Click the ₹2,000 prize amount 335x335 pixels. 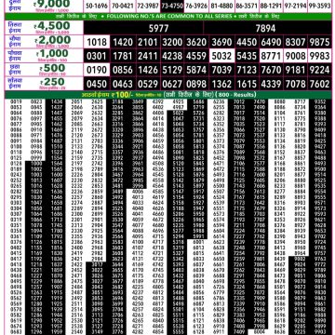[52, 40]
